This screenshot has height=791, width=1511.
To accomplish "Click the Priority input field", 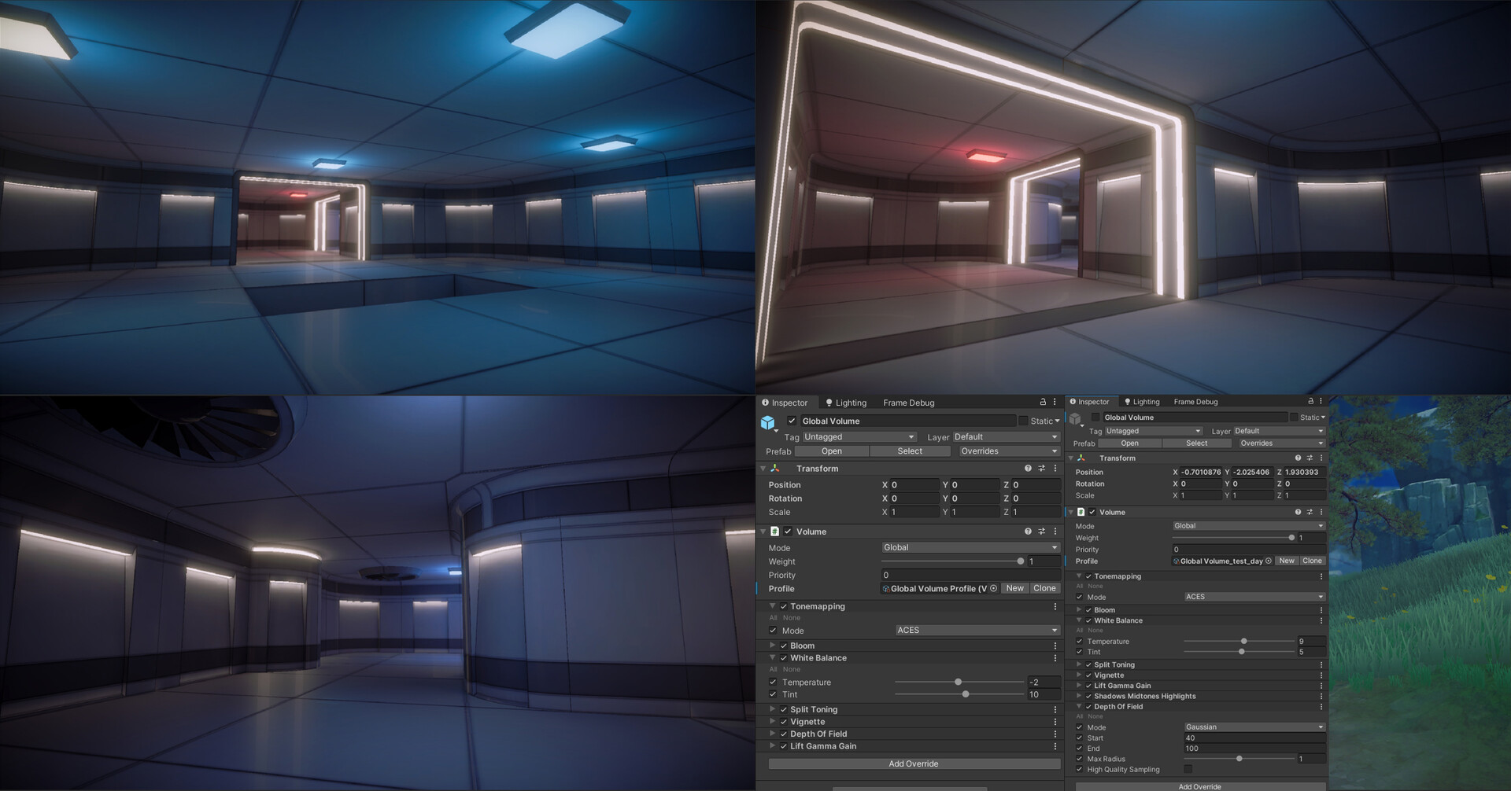I will tap(968, 575).
